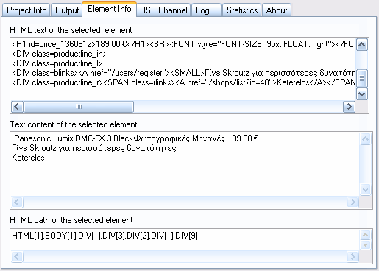The height and width of the screenshot is (271, 379).
Task: Click inside the Text content box
Action: coord(185,164)
